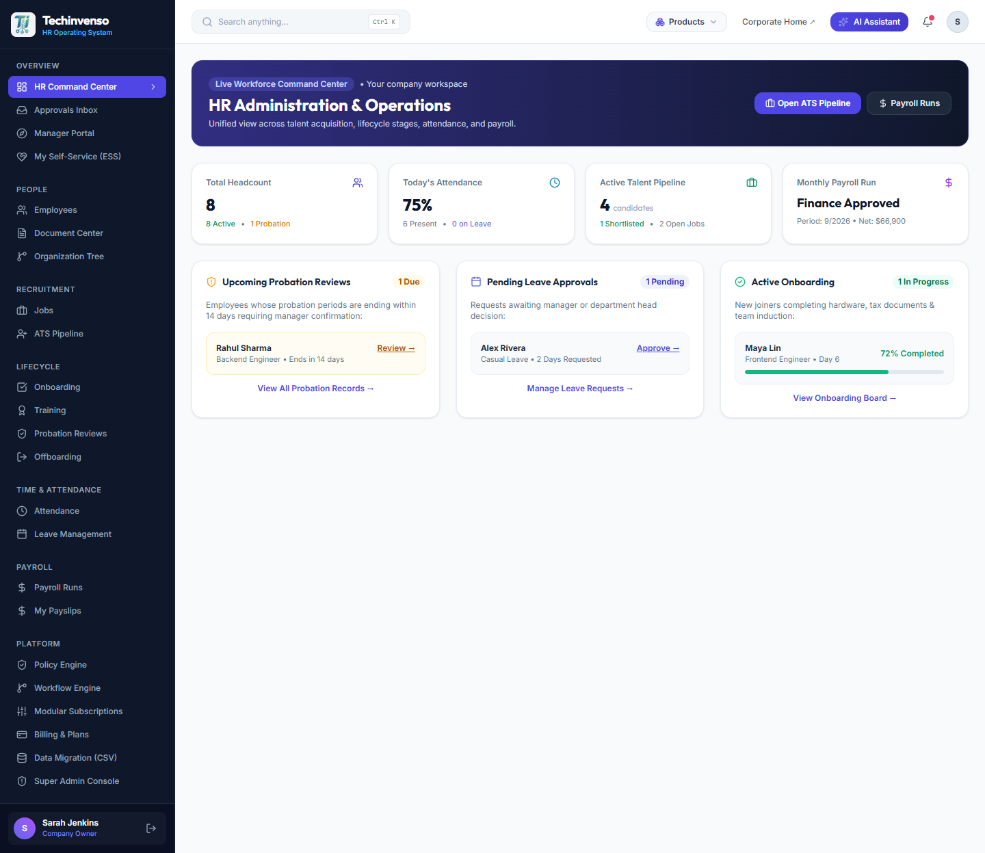Open Onboarding page from sidebar
Viewport: 985px width, 853px height.
87,387
